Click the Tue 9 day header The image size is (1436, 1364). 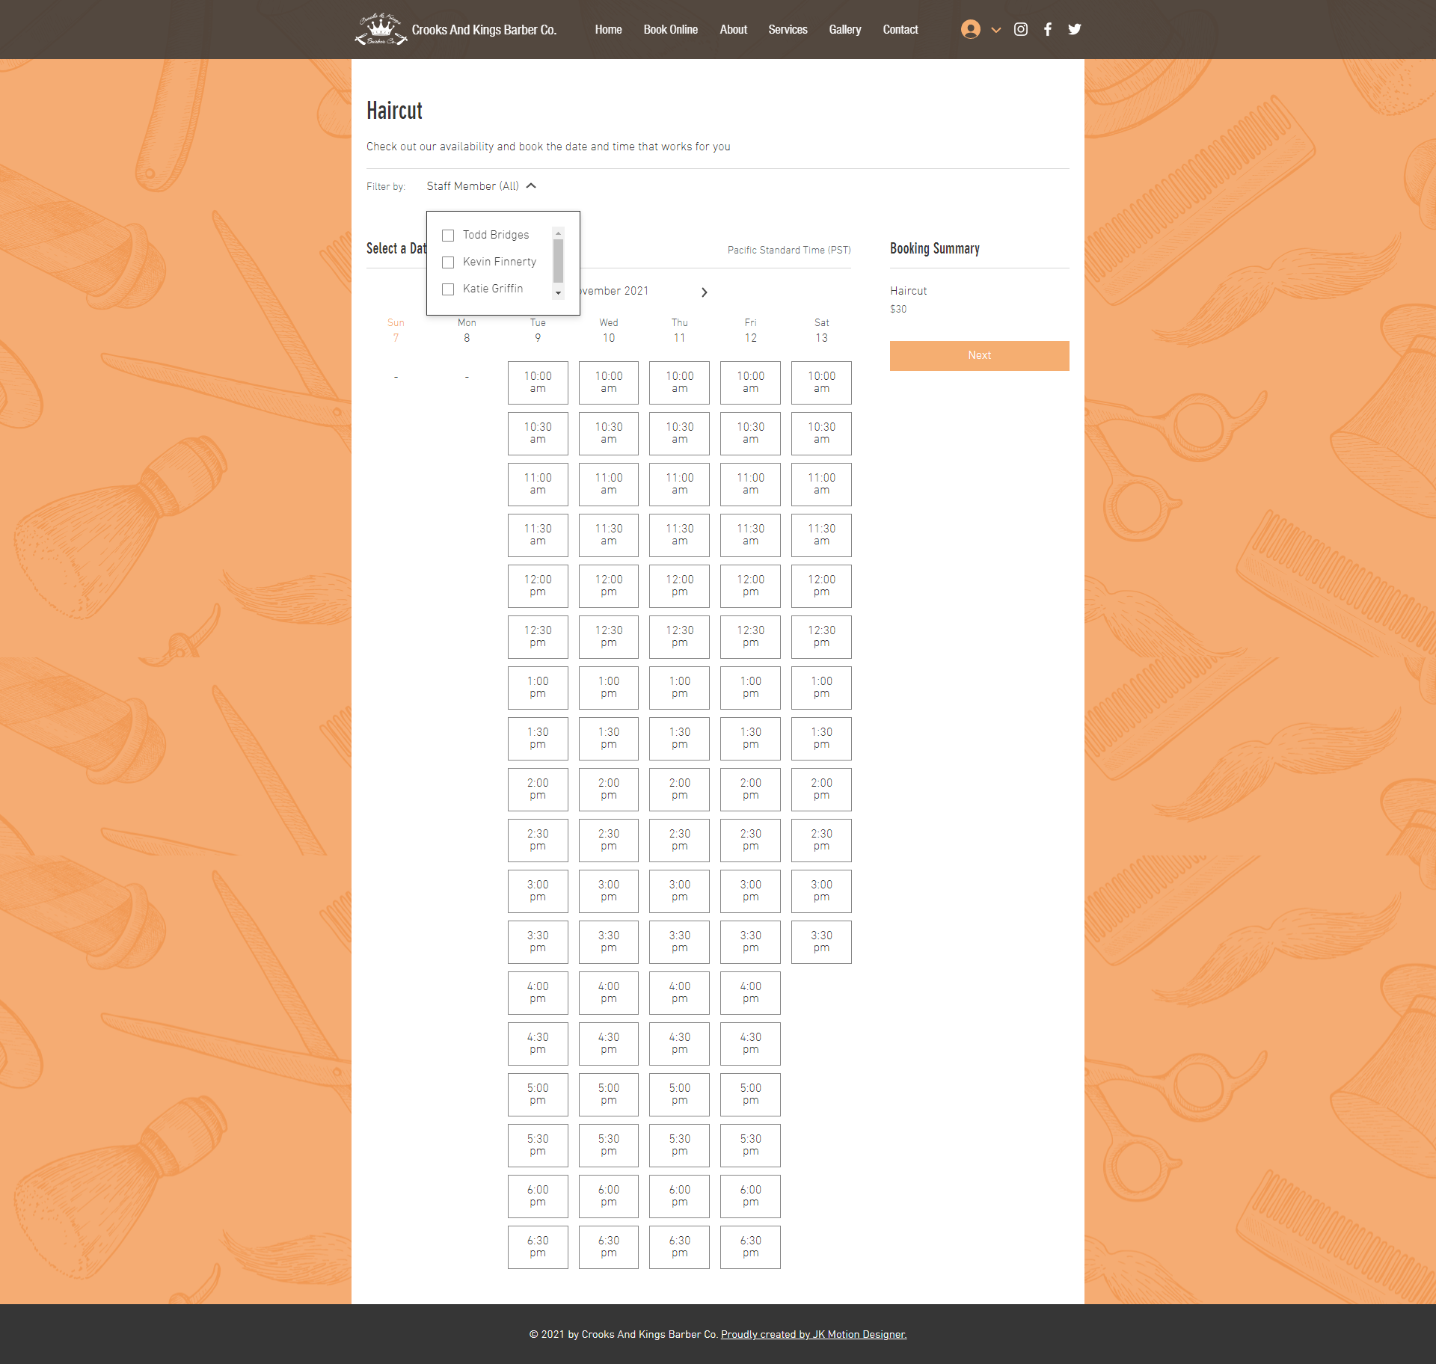tap(538, 331)
